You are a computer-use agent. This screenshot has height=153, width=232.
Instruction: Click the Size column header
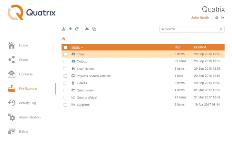pos(177,47)
